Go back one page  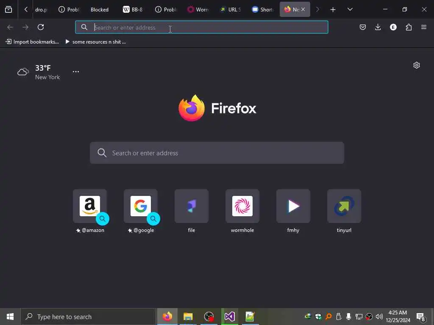tap(10, 27)
